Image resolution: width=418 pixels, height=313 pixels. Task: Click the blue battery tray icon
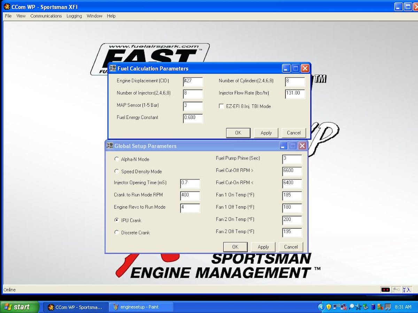pos(373,307)
